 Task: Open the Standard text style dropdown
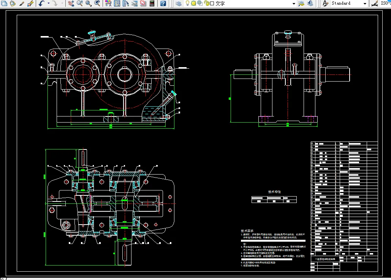click(365, 3)
